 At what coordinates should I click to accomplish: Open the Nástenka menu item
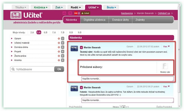[71, 20]
